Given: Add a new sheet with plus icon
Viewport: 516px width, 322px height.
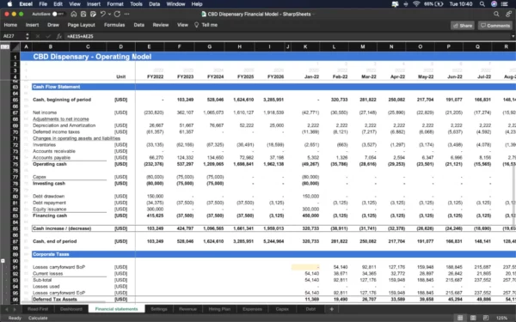Looking at the screenshot, I should (331, 309).
